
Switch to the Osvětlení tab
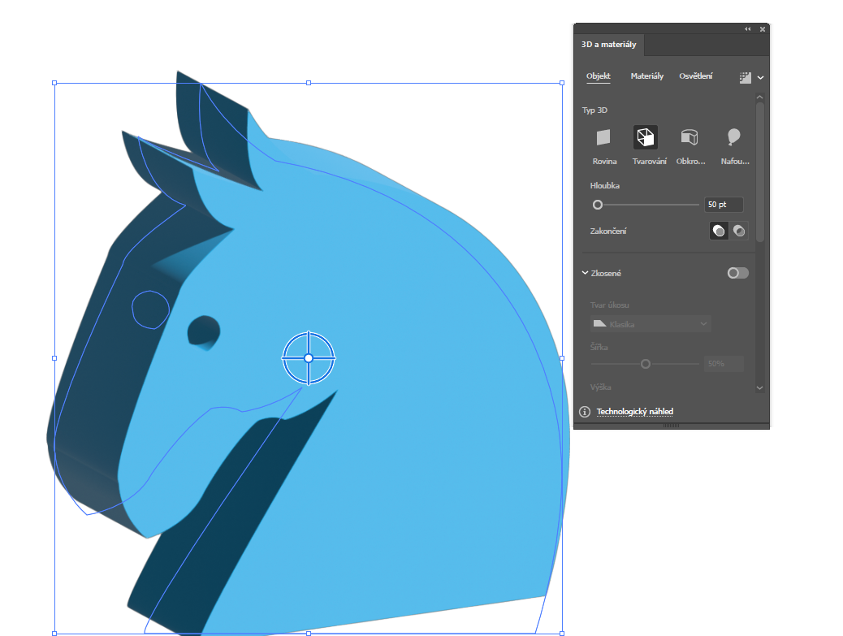tap(696, 76)
